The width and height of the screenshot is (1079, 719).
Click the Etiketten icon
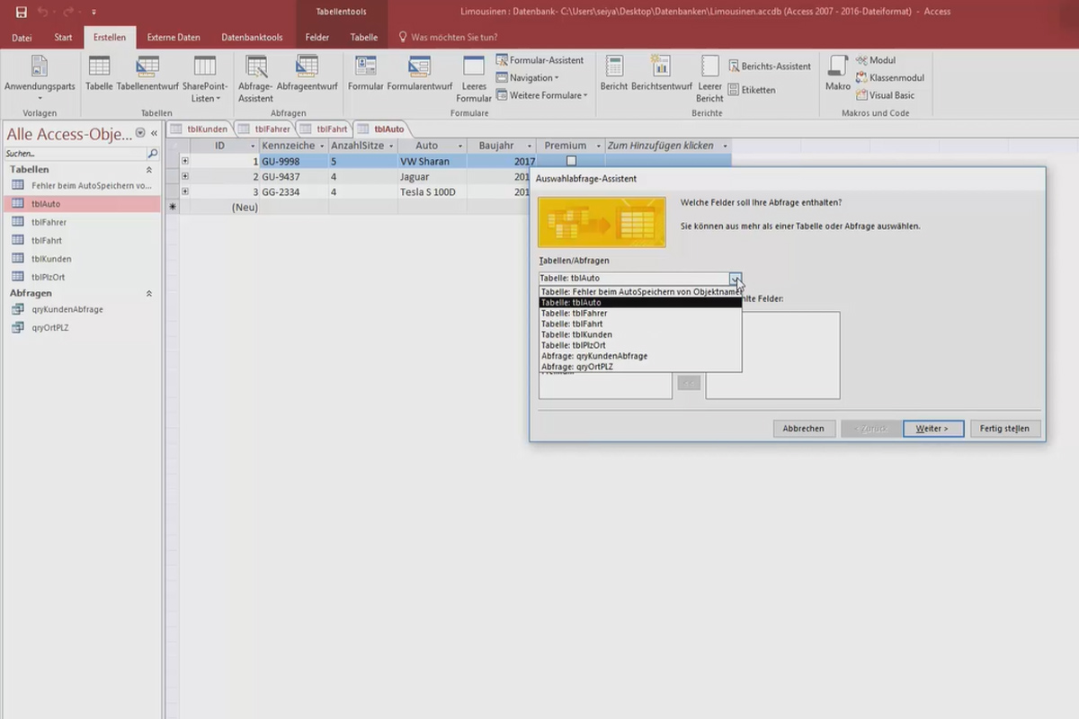click(752, 90)
